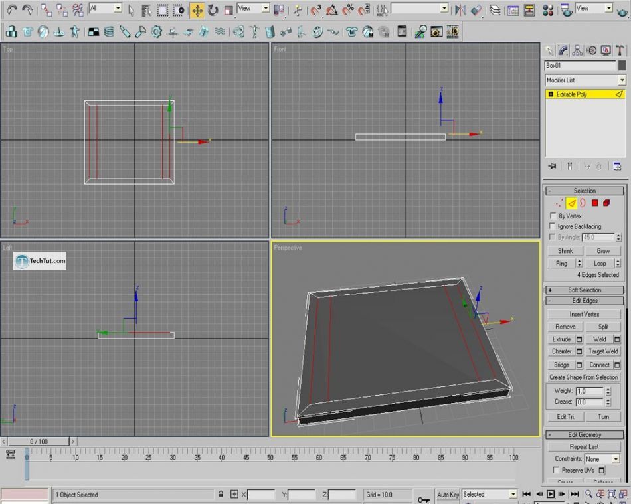Click the Quick Render teapot icon

tap(622, 12)
